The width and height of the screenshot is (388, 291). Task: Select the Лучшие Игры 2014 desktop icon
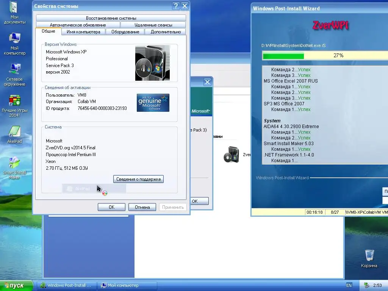(14, 106)
